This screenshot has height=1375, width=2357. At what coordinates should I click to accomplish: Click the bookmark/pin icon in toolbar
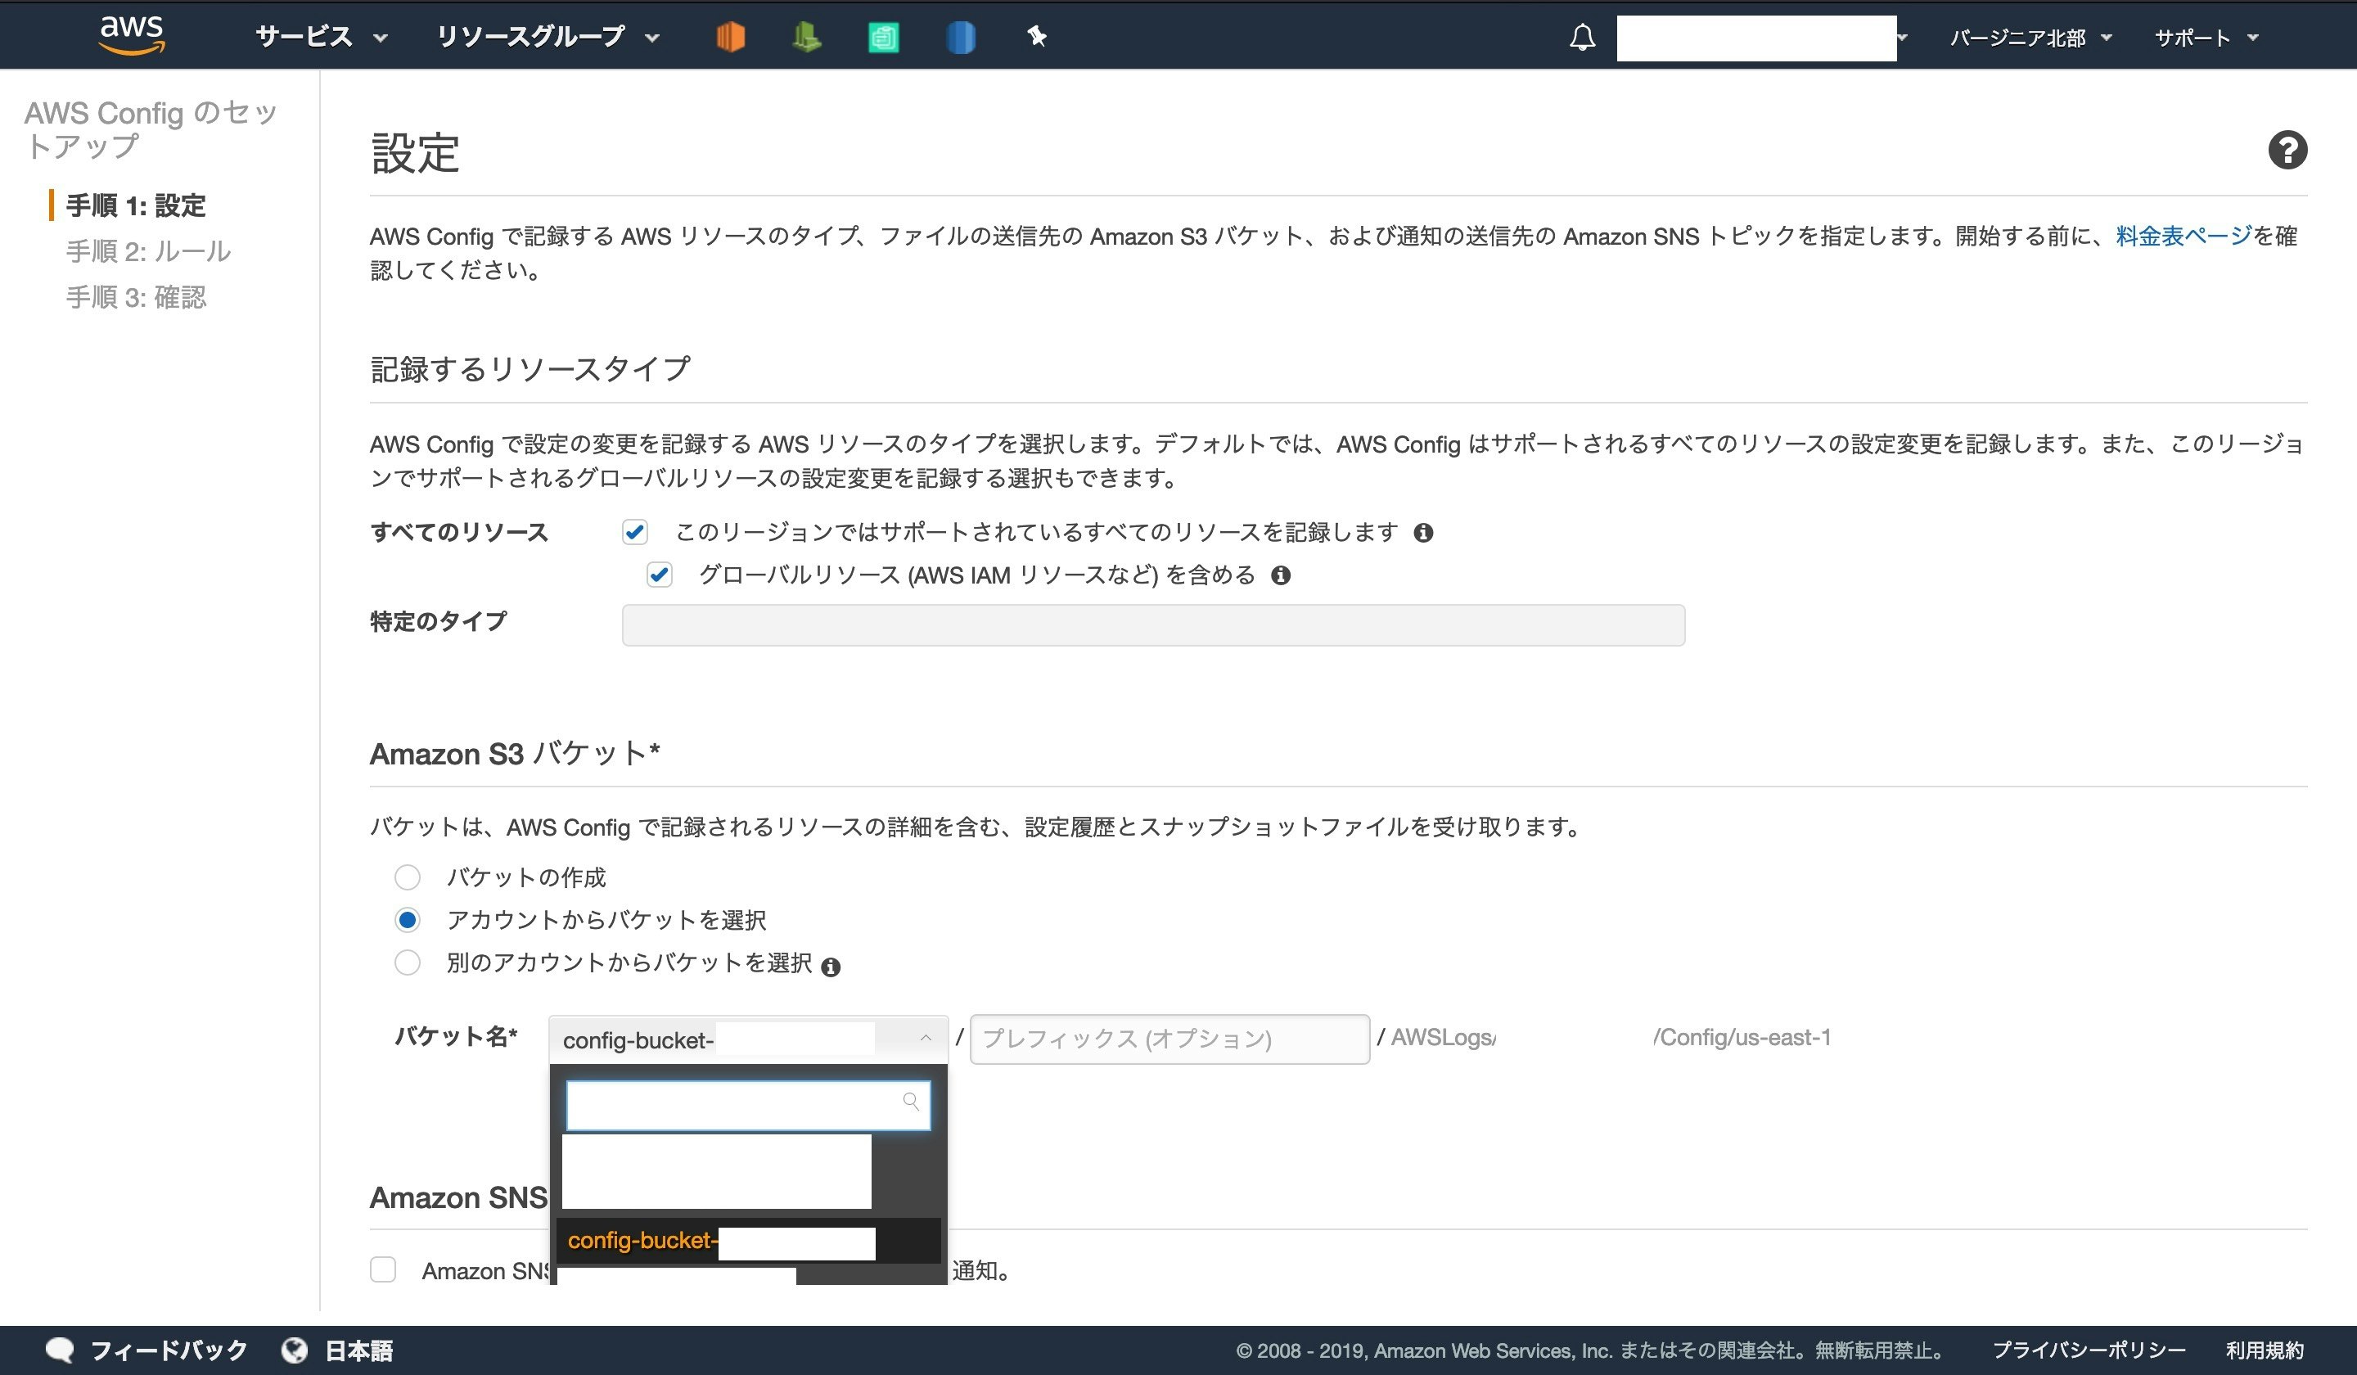tap(1036, 36)
